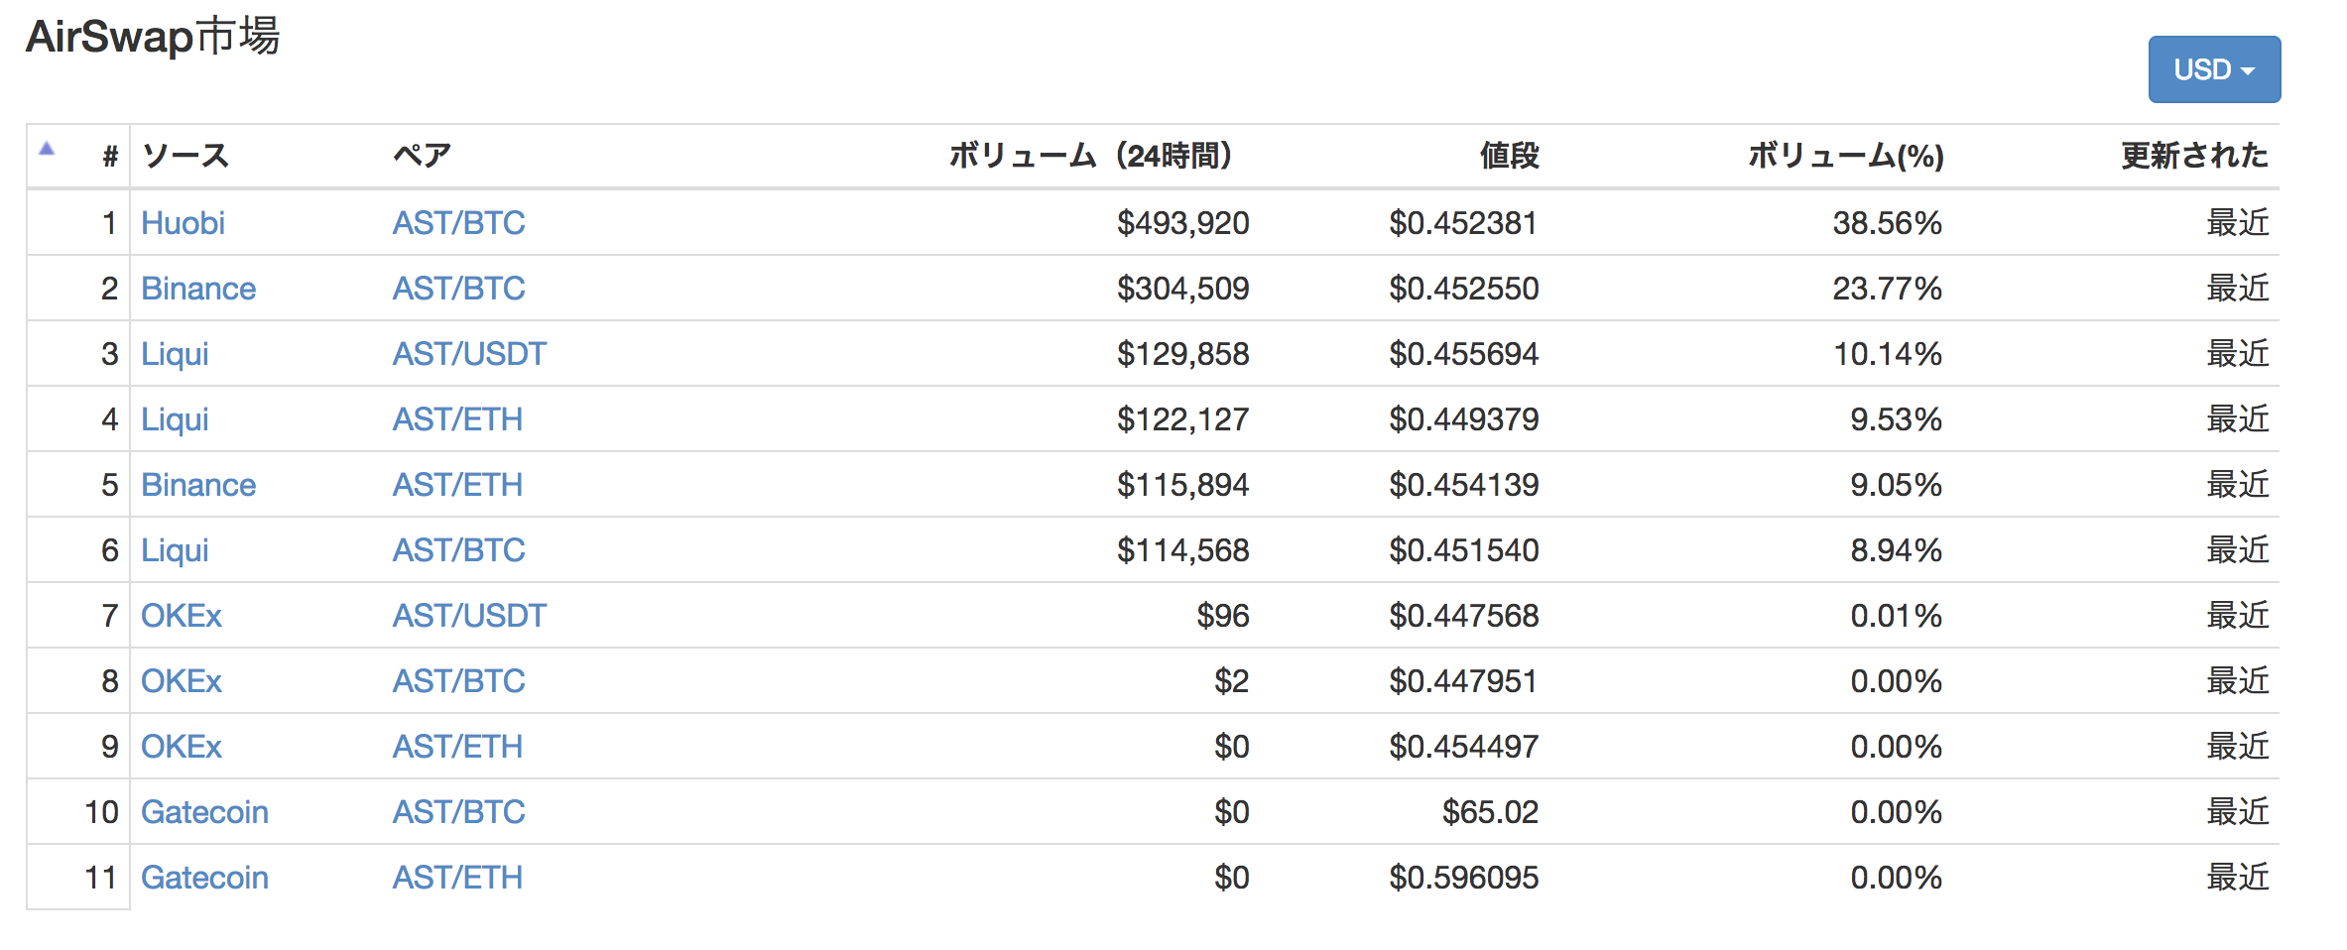Open AST/ETH pair in row 11

[x=457, y=878]
